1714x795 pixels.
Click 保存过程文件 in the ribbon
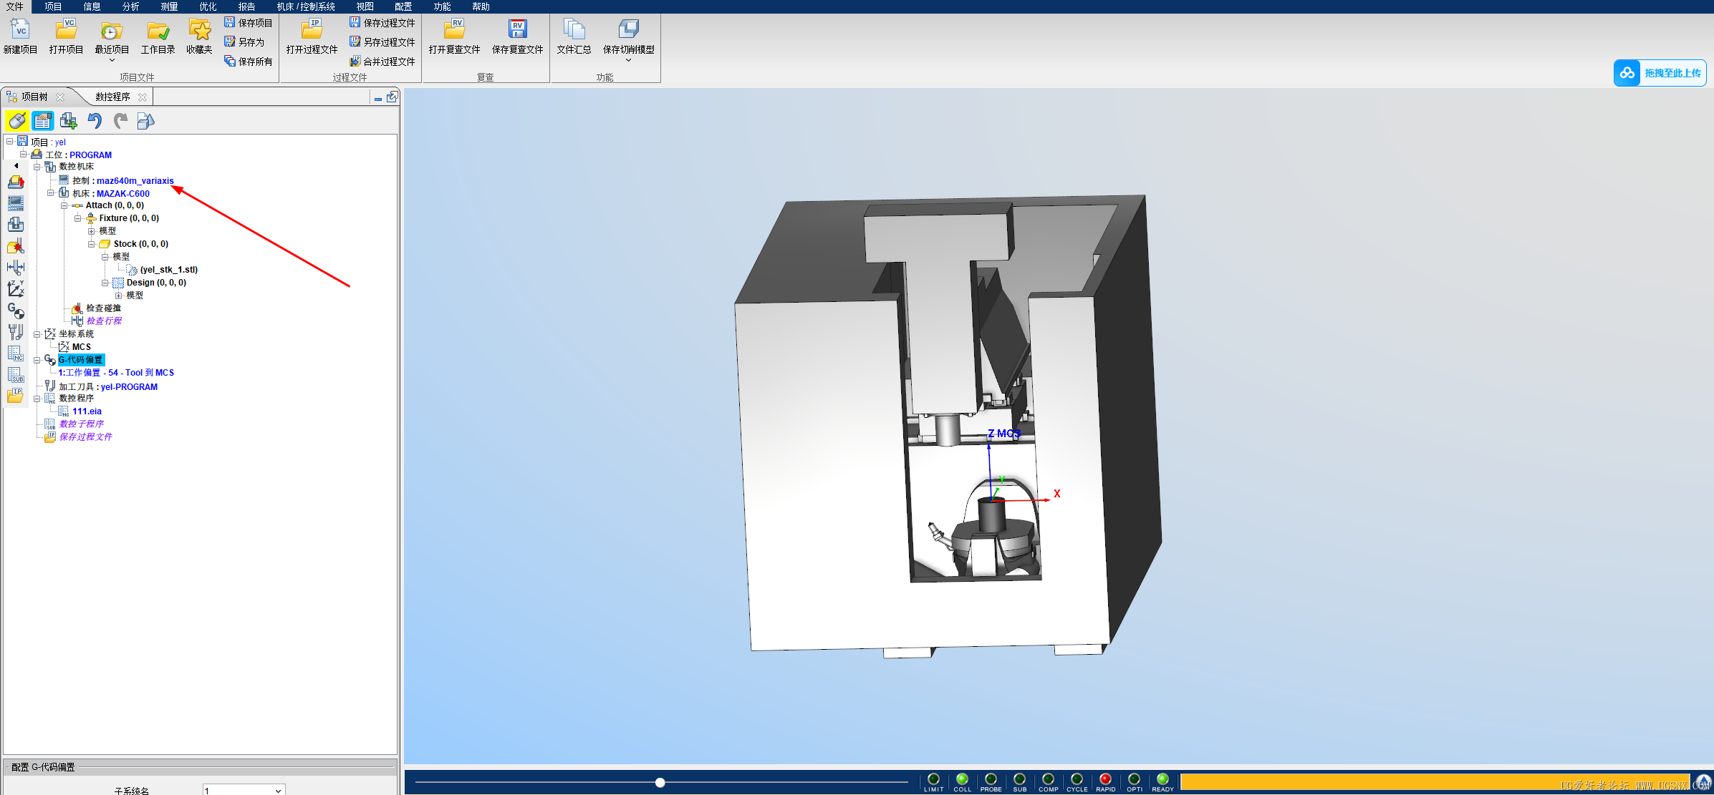(x=382, y=23)
